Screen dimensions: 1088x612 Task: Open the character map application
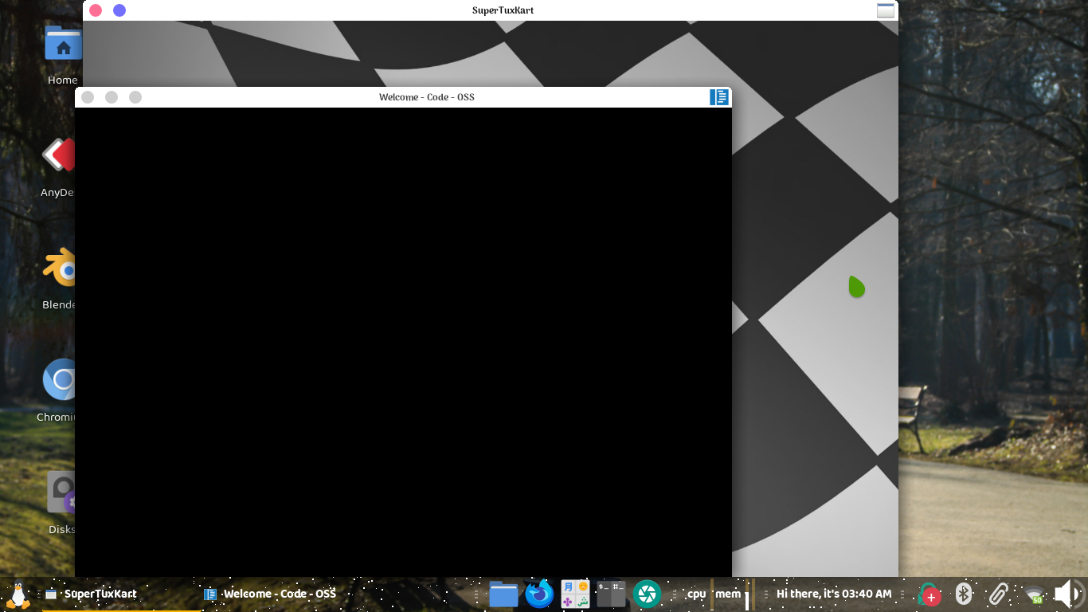click(574, 594)
